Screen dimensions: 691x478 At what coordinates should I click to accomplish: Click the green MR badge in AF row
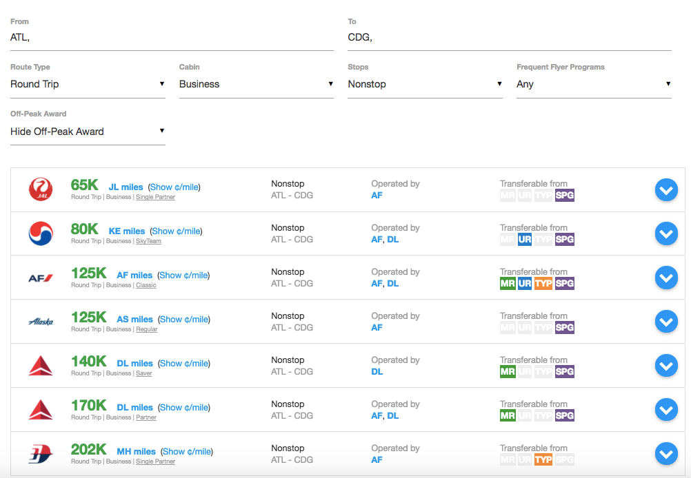click(508, 283)
